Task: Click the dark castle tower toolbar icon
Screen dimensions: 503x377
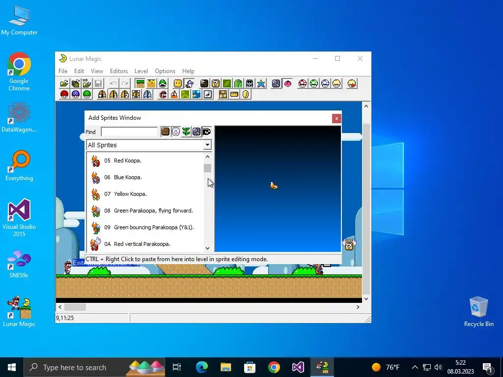Action: pyautogui.click(x=250, y=83)
